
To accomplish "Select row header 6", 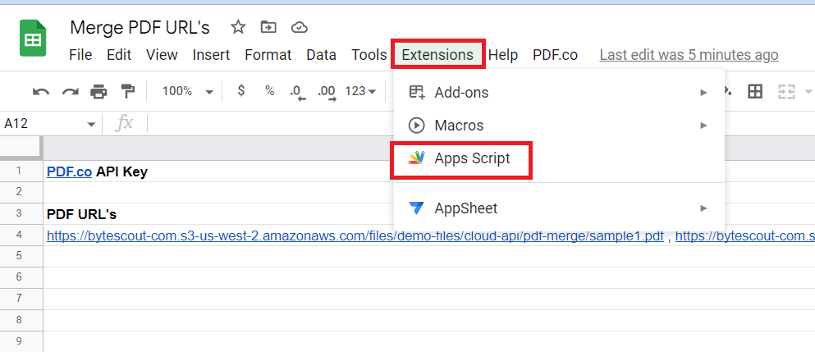I will pos(20,277).
